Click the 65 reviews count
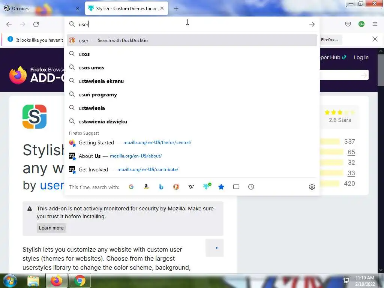The image size is (384, 288). (x=351, y=152)
